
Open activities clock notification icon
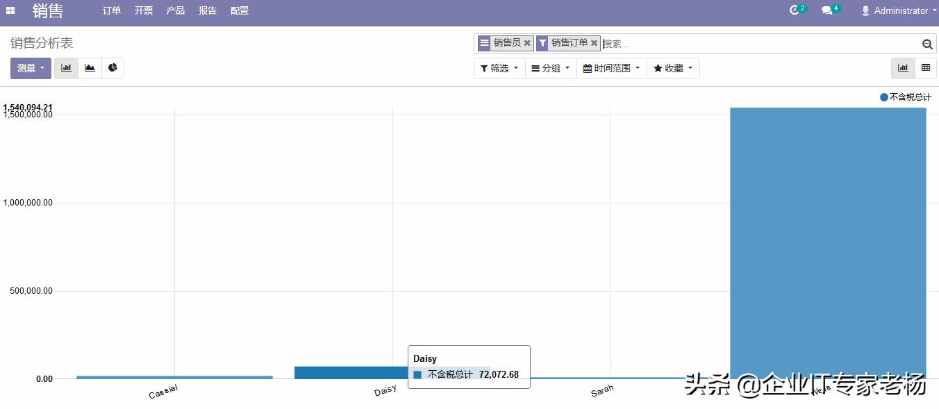pos(795,10)
